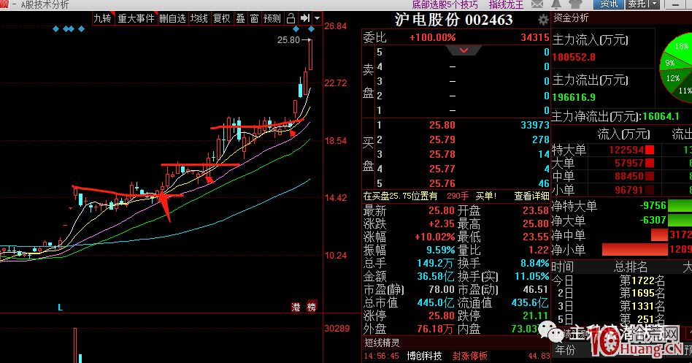
Task: Click the 换手 8.84% value
Action: tap(534, 263)
